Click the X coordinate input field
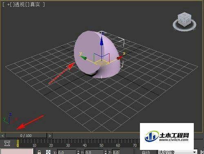Screen dimensions: 204x154 [67, 152]
